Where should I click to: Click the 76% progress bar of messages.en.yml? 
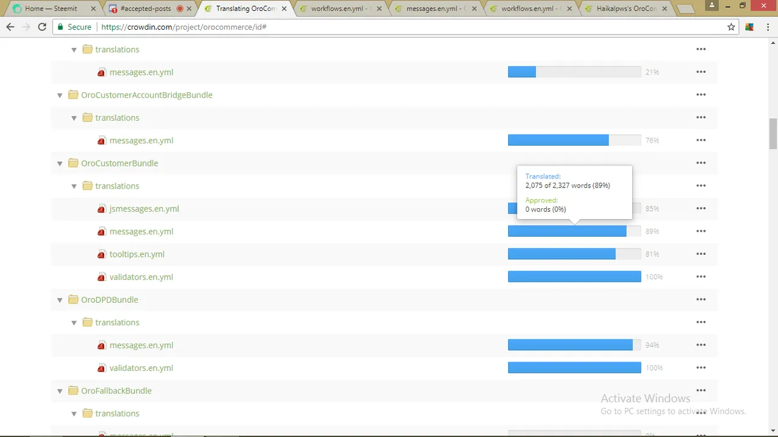(x=574, y=140)
